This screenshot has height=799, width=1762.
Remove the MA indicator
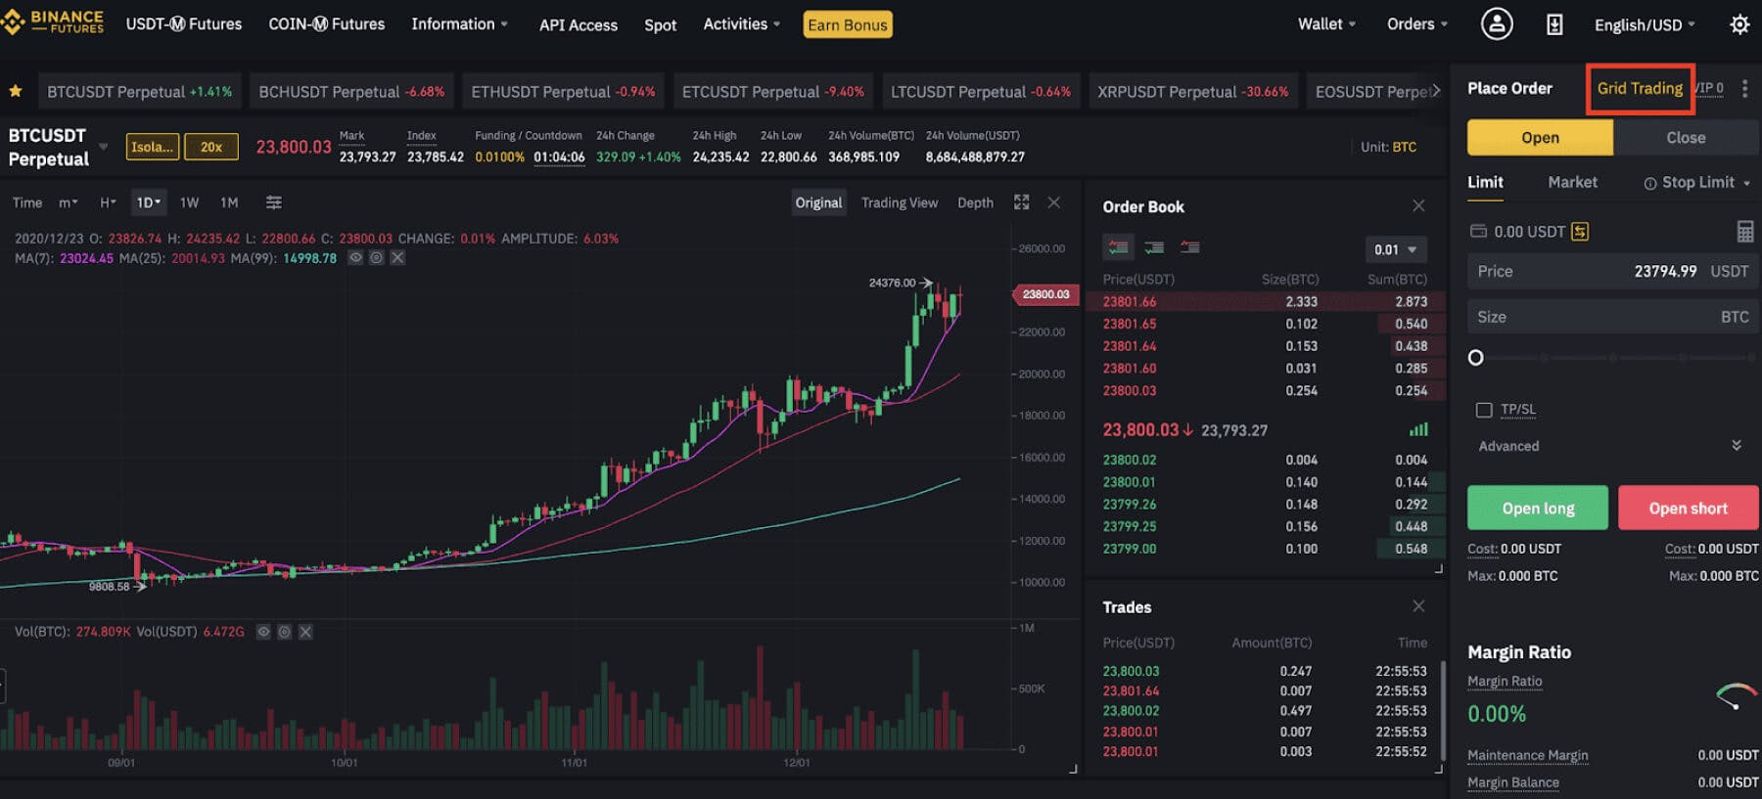tap(397, 258)
